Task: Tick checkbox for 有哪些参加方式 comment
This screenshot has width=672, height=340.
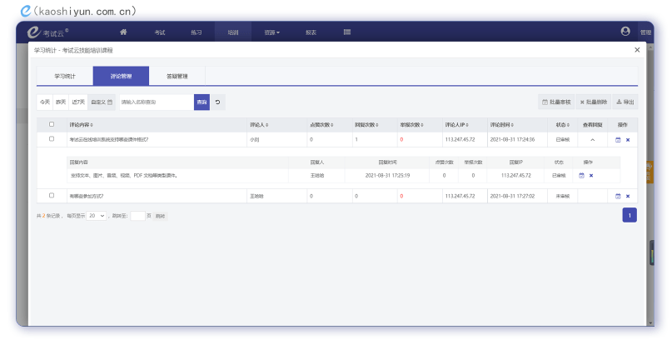Action: [52, 196]
